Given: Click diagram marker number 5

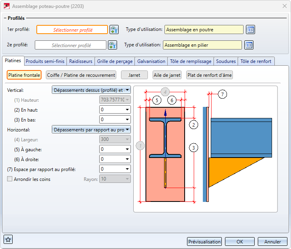Looking at the screenshot, I should click(157, 101).
